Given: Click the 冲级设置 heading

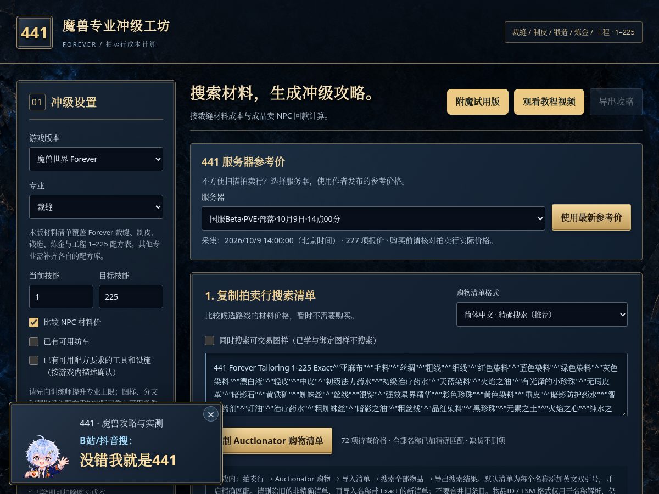Looking at the screenshot, I should tap(74, 102).
